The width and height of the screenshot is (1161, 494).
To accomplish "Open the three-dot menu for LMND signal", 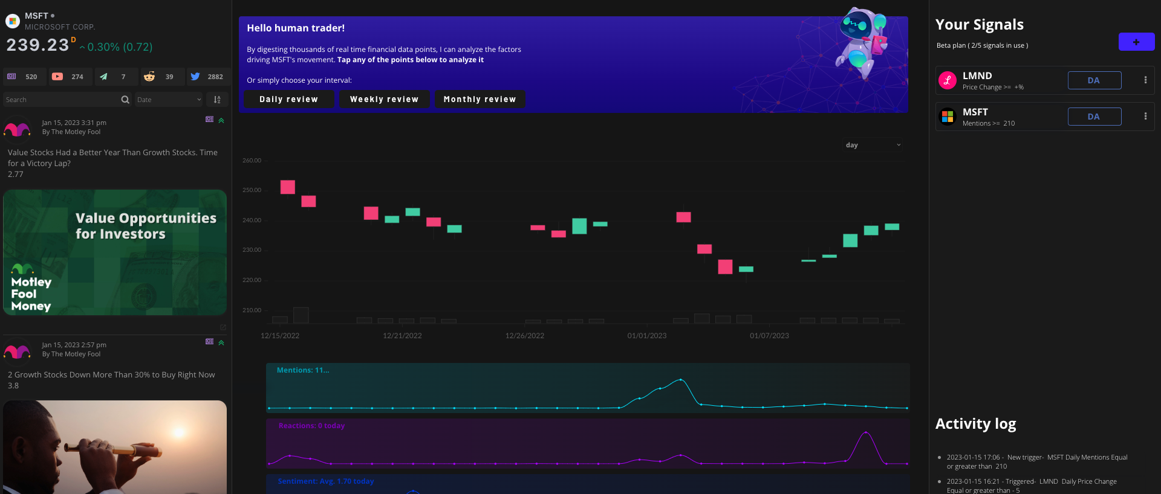I will 1145,80.
